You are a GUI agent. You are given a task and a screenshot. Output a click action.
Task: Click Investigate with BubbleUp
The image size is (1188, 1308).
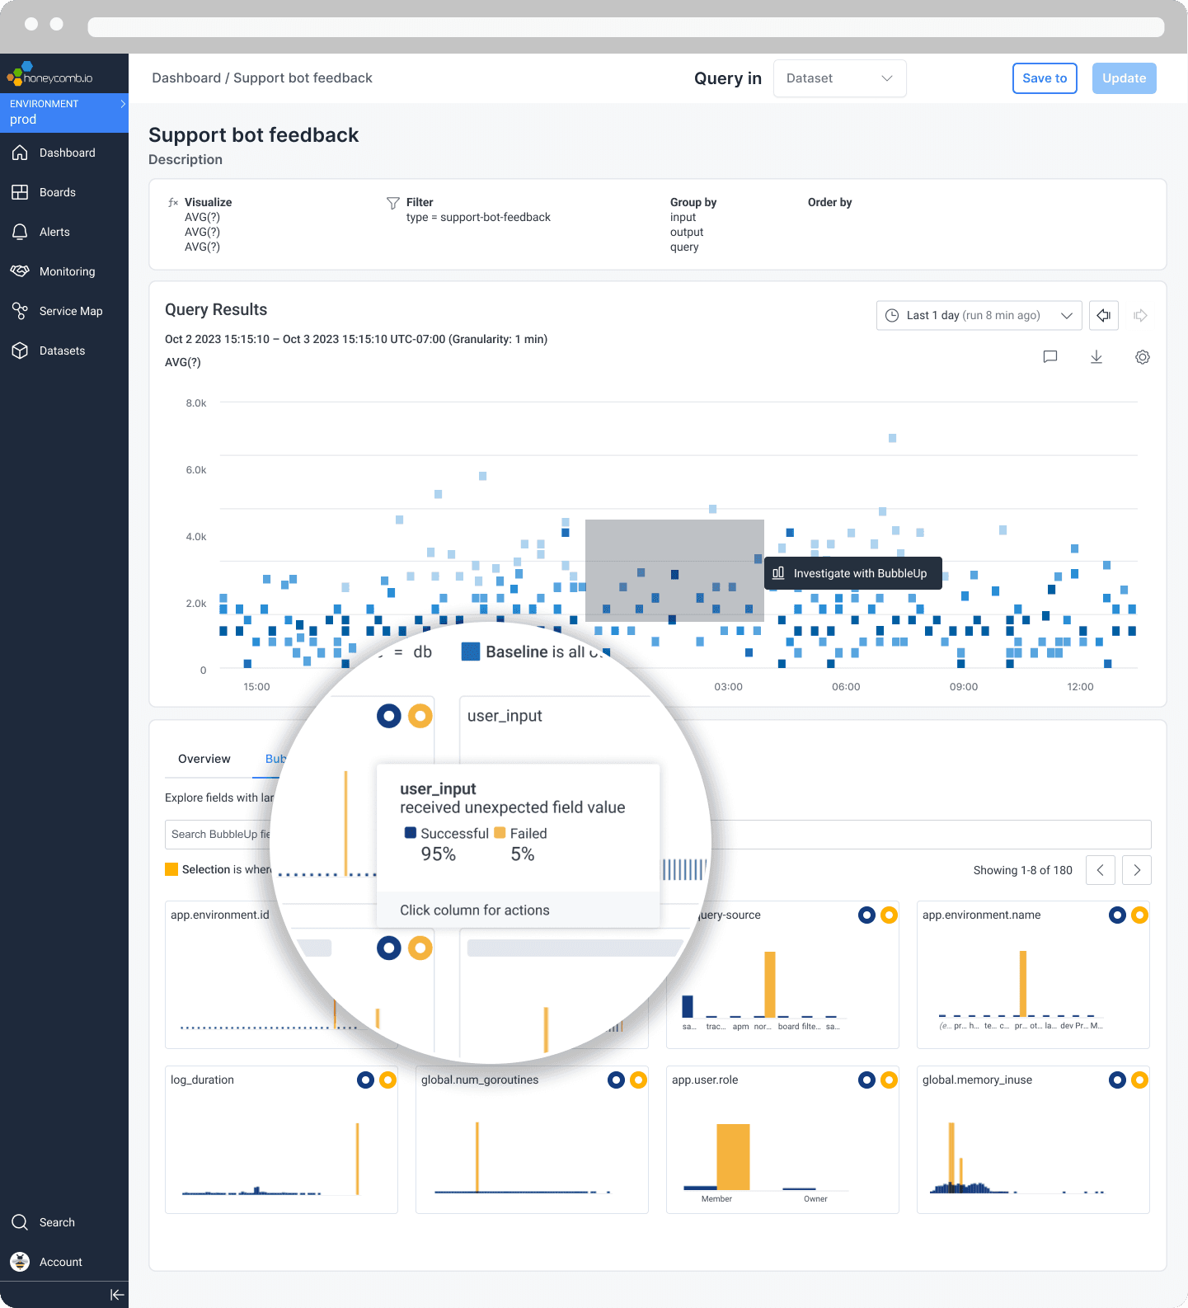coord(852,573)
